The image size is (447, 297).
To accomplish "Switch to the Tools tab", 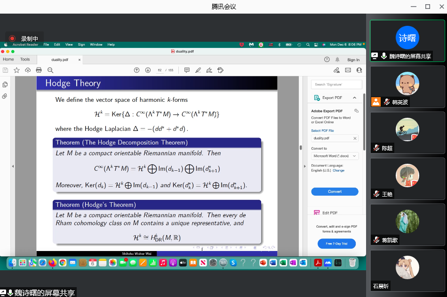I will (x=25, y=60).
